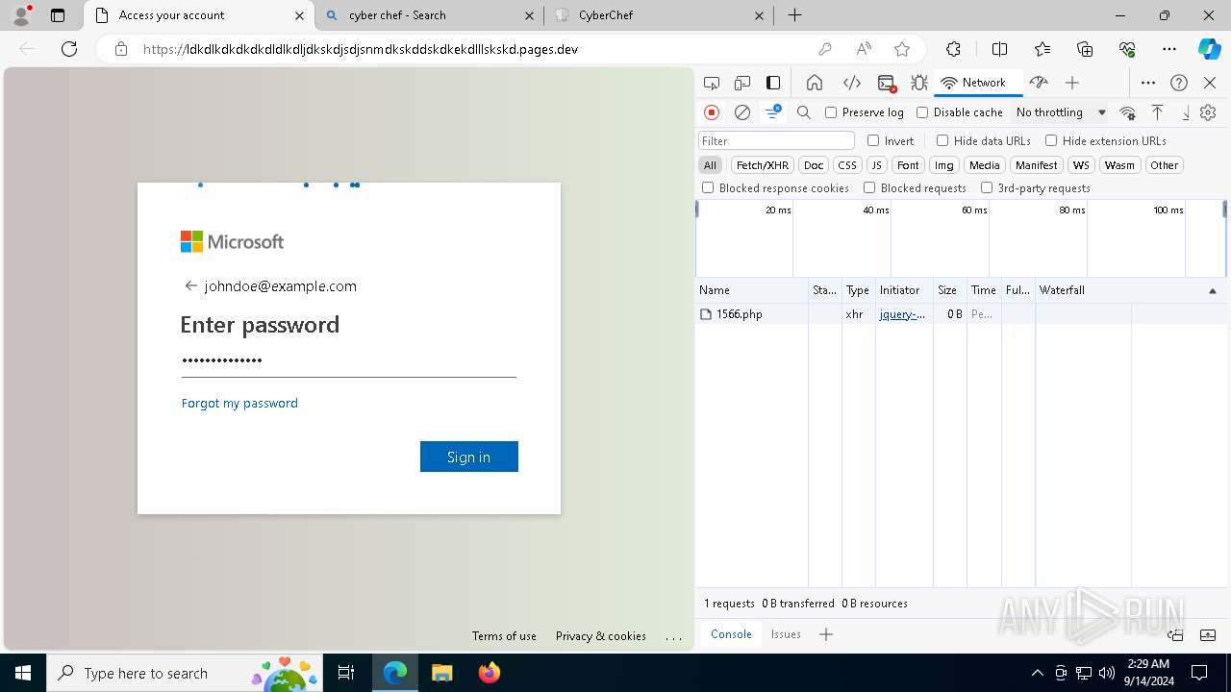Select the 1566.php request row
This screenshot has width=1231, height=692.
[x=961, y=314]
